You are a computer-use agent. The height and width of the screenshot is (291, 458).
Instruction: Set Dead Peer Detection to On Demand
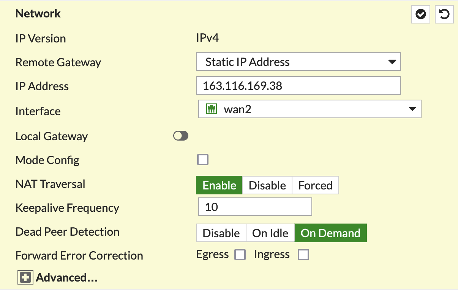330,233
